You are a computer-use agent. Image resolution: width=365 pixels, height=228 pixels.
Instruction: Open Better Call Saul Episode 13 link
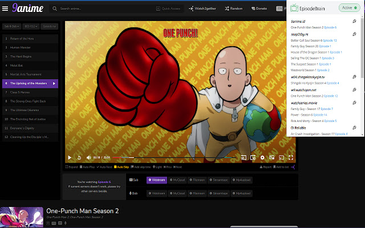[x=330, y=40]
